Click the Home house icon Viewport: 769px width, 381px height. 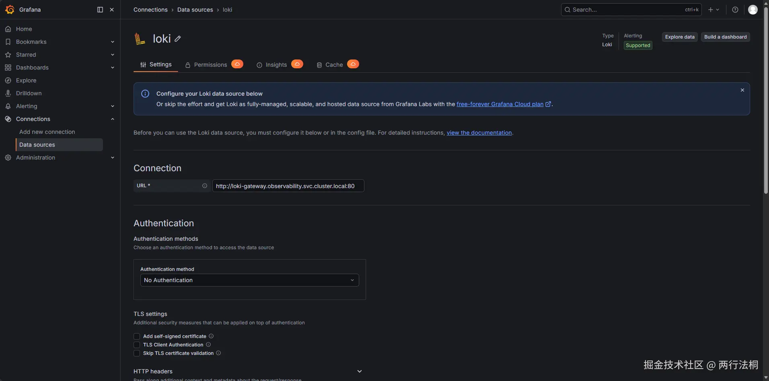point(8,29)
